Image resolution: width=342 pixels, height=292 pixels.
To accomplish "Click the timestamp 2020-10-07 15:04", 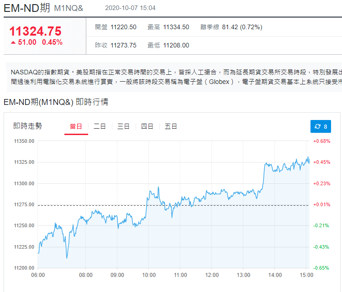I will [x=130, y=8].
